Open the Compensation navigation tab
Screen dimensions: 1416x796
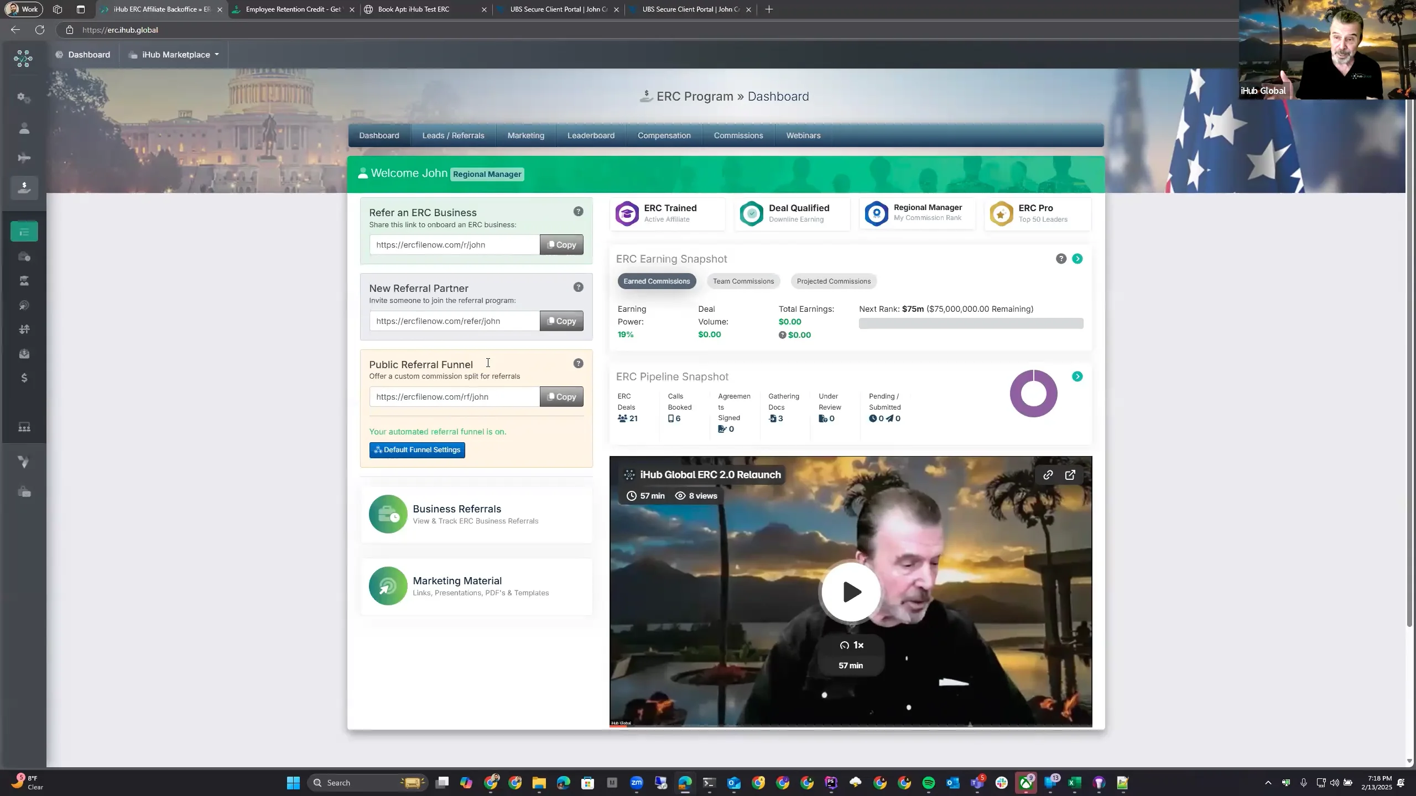[x=663, y=135]
